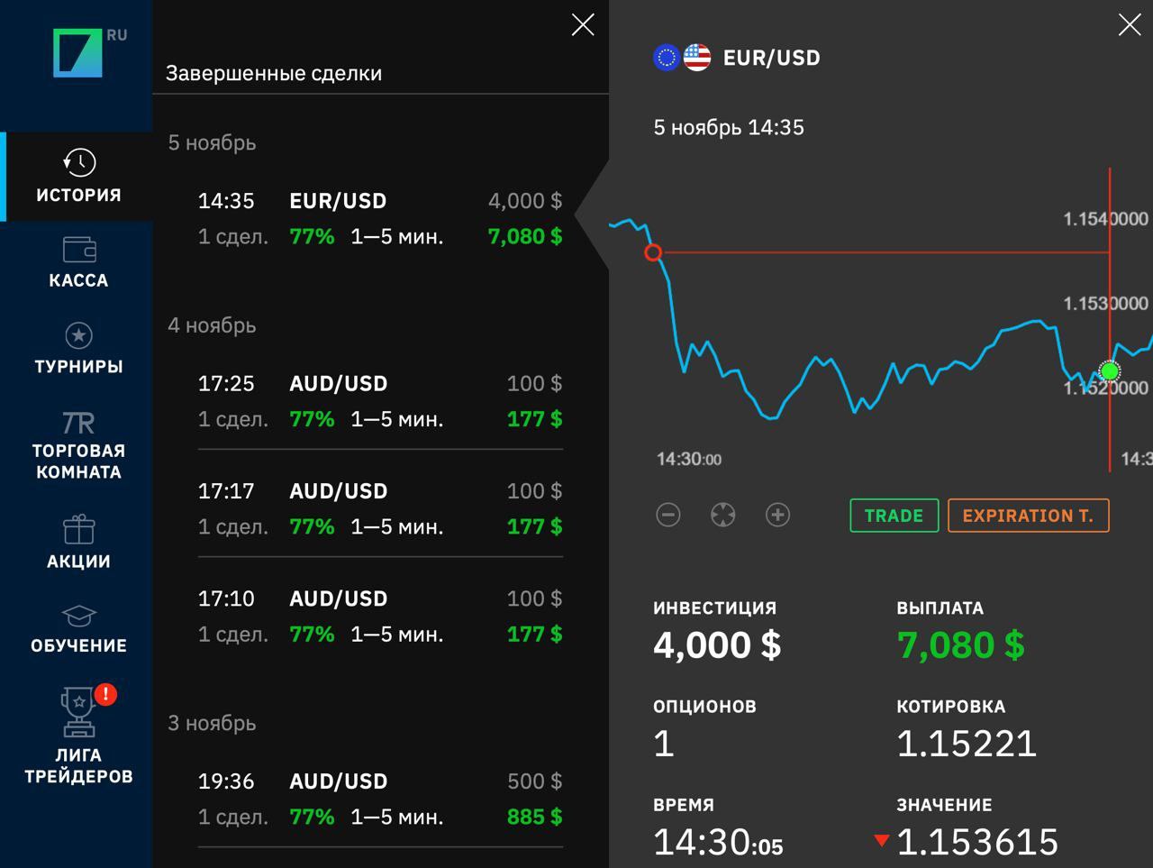The width and height of the screenshot is (1153, 868).
Task: Open the Лига трейдеров trophy icon
Action: pyautogui.click(x=78, y=712)
